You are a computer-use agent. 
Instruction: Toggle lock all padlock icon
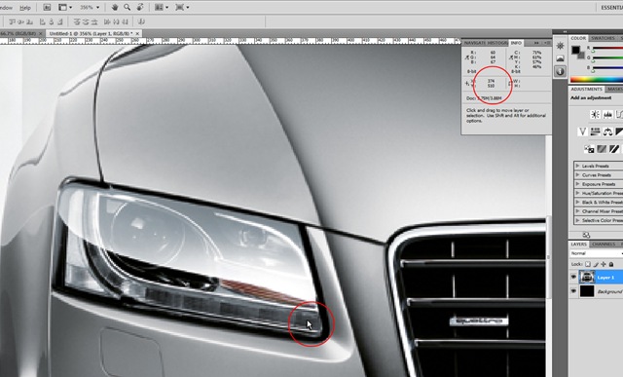pyautogui.click(x=611, y=264)
